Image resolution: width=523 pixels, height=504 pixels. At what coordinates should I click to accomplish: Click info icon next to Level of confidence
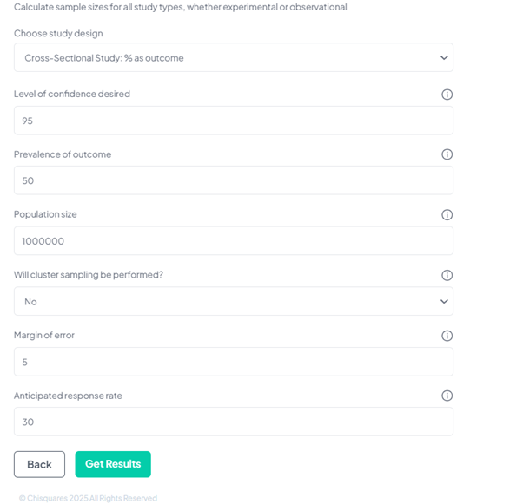click(447, 95)
